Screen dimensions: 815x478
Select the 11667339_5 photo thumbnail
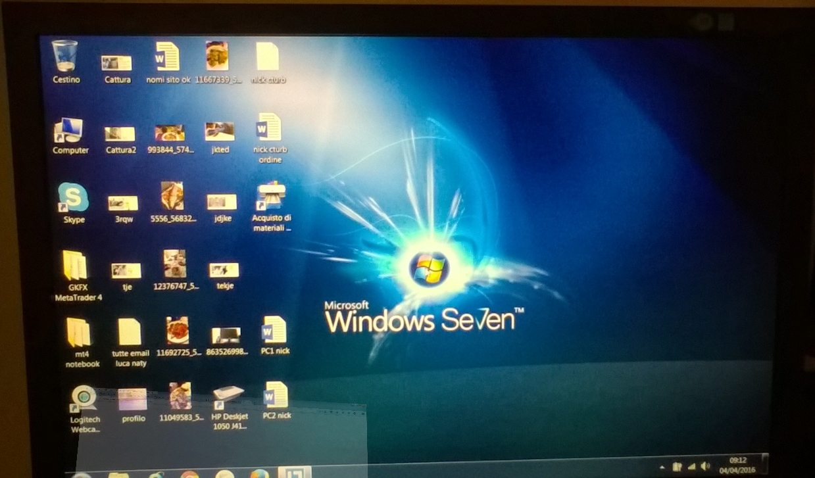[218, 57]
